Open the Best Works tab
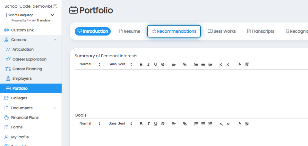Screen dimensions: 308x146 (x=222, y=31)
